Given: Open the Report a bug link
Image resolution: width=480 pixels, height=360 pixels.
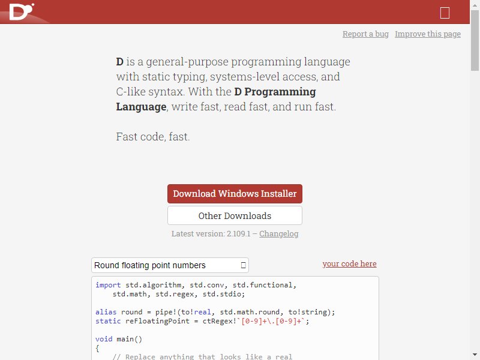Looking at the screenshot, I should click(365, 34).
